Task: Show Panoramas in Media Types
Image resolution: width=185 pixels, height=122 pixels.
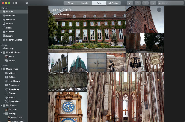Action: tap(14, 85)
